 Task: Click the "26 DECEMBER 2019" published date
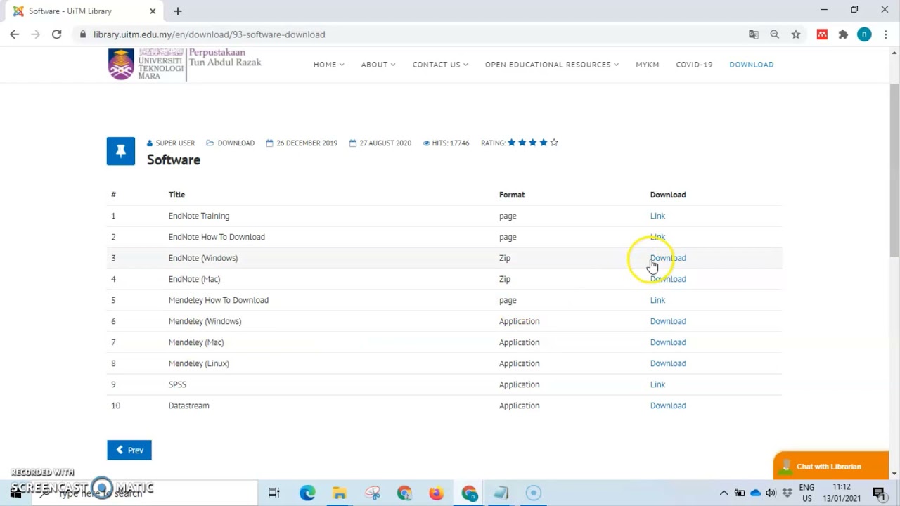point(307,143)
